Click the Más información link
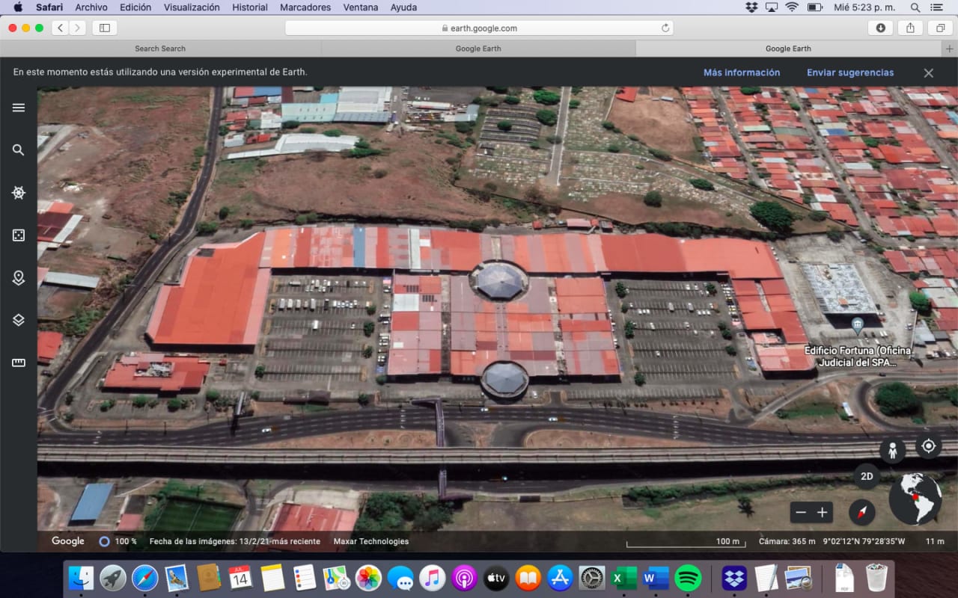The width and height of the screenshot is (958, 598). click(741, 73)
